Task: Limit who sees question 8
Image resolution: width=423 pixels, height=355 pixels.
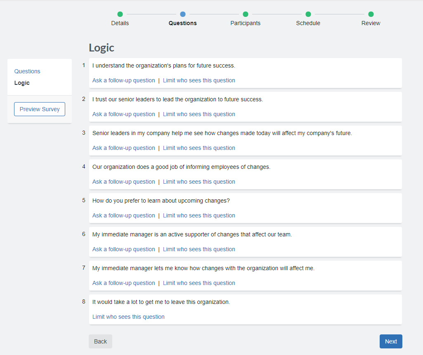Action: click(128, 316)
